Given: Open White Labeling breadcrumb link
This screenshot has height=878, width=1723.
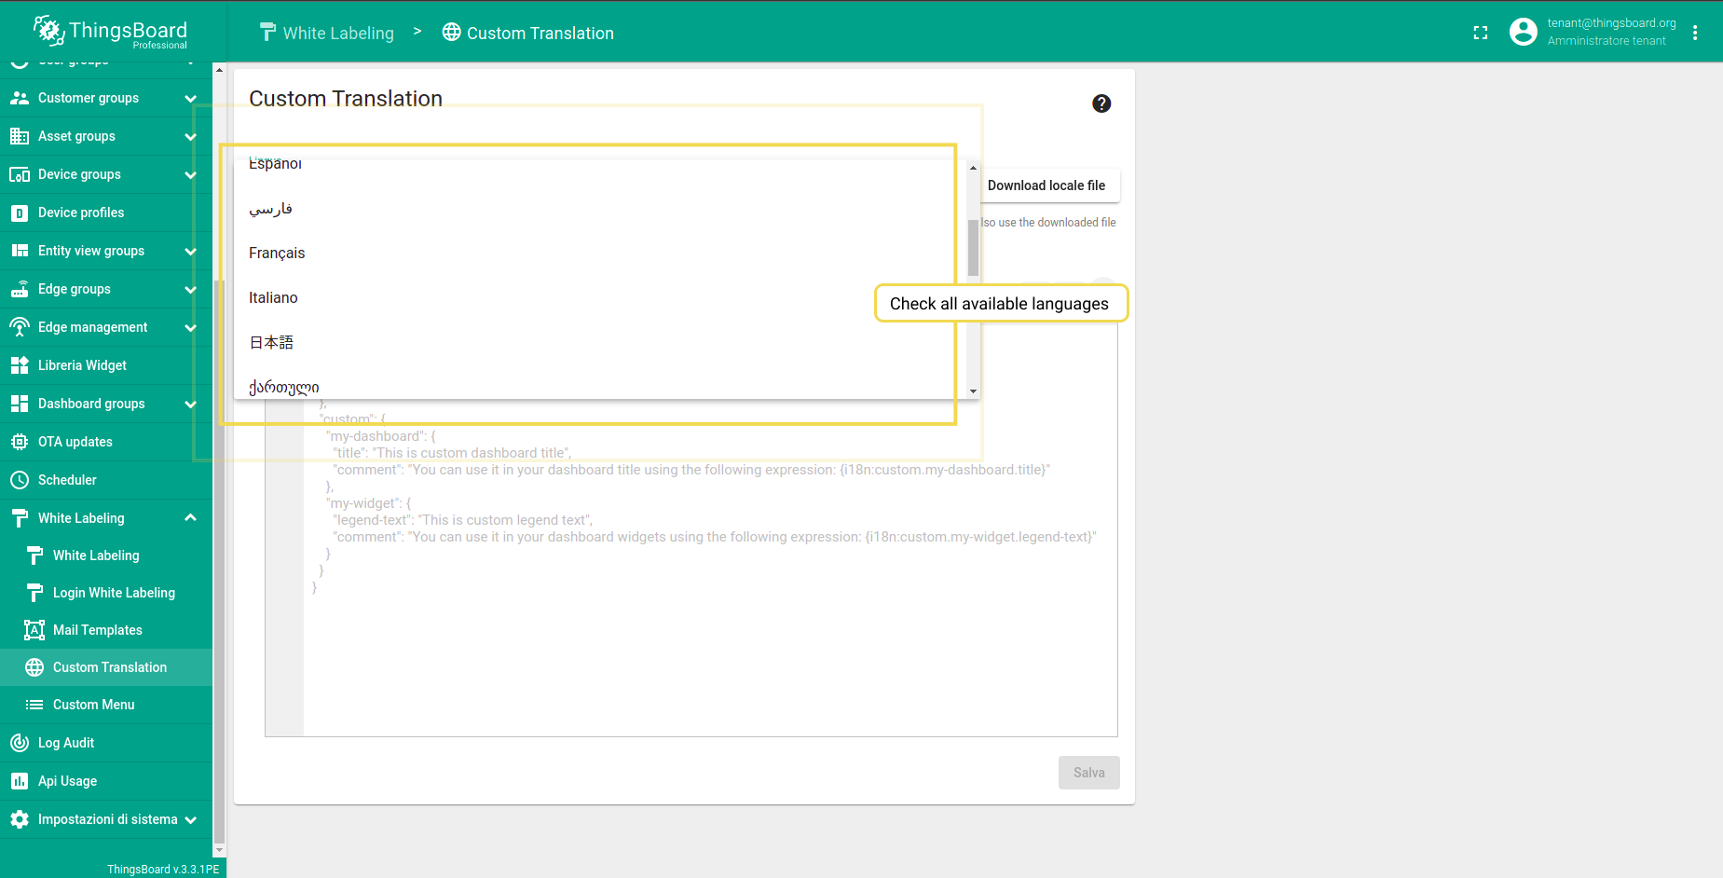Looking at the screenshot, I should (327, 33).
